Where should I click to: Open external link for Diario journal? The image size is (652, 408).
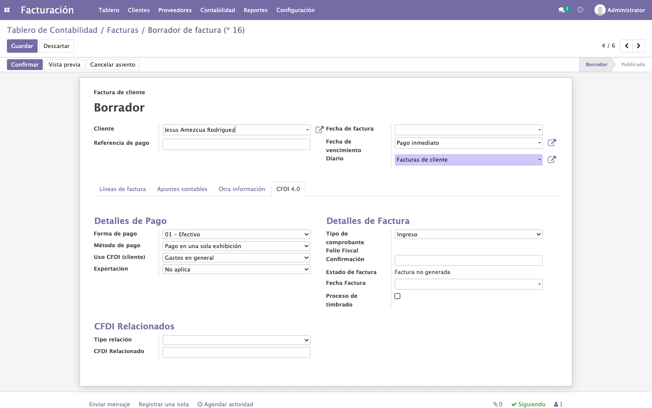552,159
